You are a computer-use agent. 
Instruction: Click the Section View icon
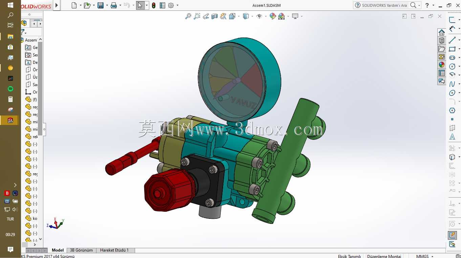(215, 16)
